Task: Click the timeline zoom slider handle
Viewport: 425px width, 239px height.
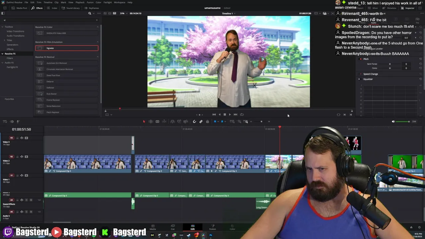Action: pos(261,121)
